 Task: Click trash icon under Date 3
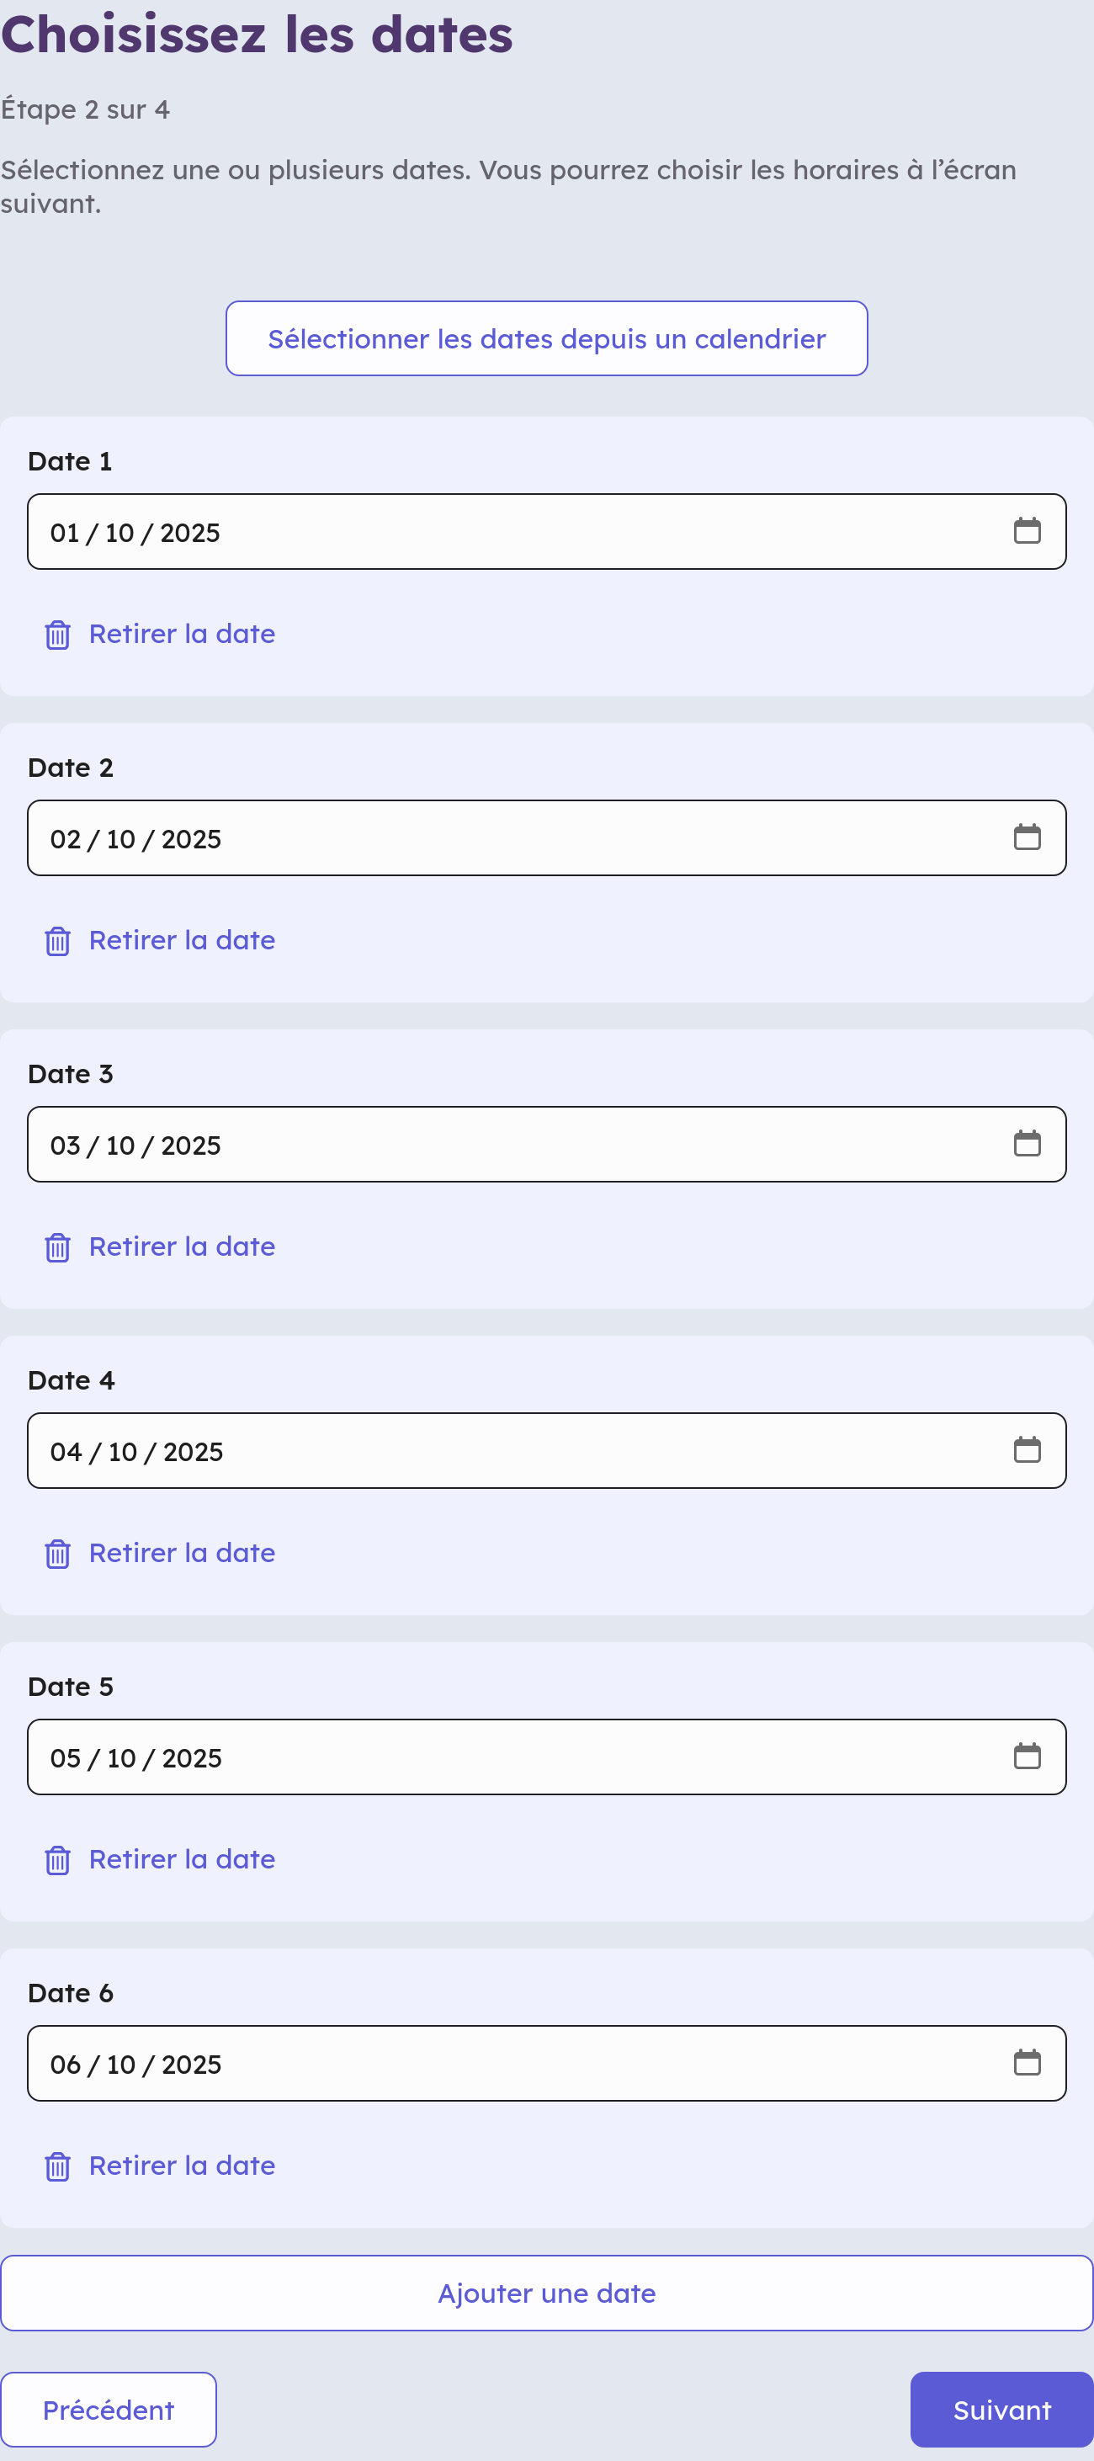coord(57,1246)
